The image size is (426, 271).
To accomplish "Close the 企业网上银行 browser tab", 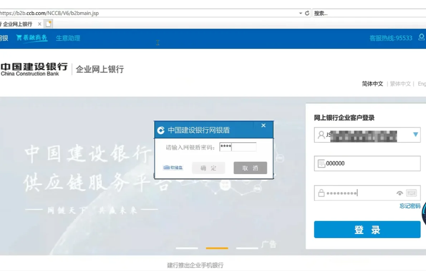I will 40,24.
